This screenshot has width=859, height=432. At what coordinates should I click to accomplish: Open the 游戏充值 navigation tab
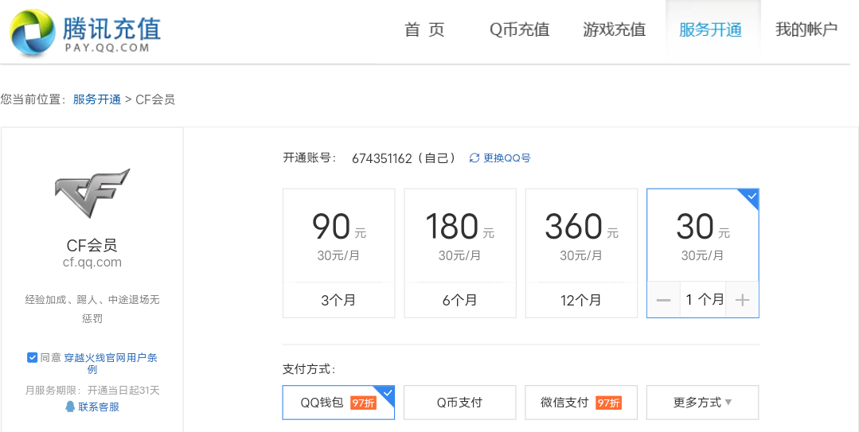(615, 29)
